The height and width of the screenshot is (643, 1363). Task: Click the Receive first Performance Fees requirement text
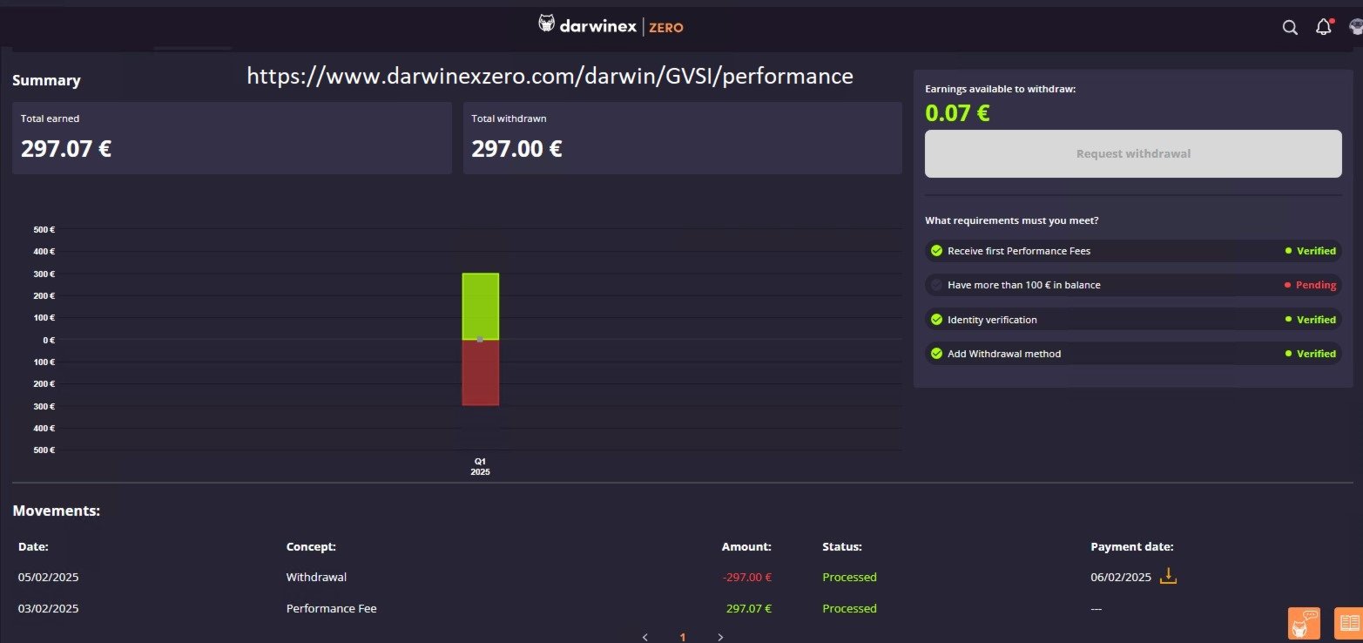click(x=1019, y=251)
